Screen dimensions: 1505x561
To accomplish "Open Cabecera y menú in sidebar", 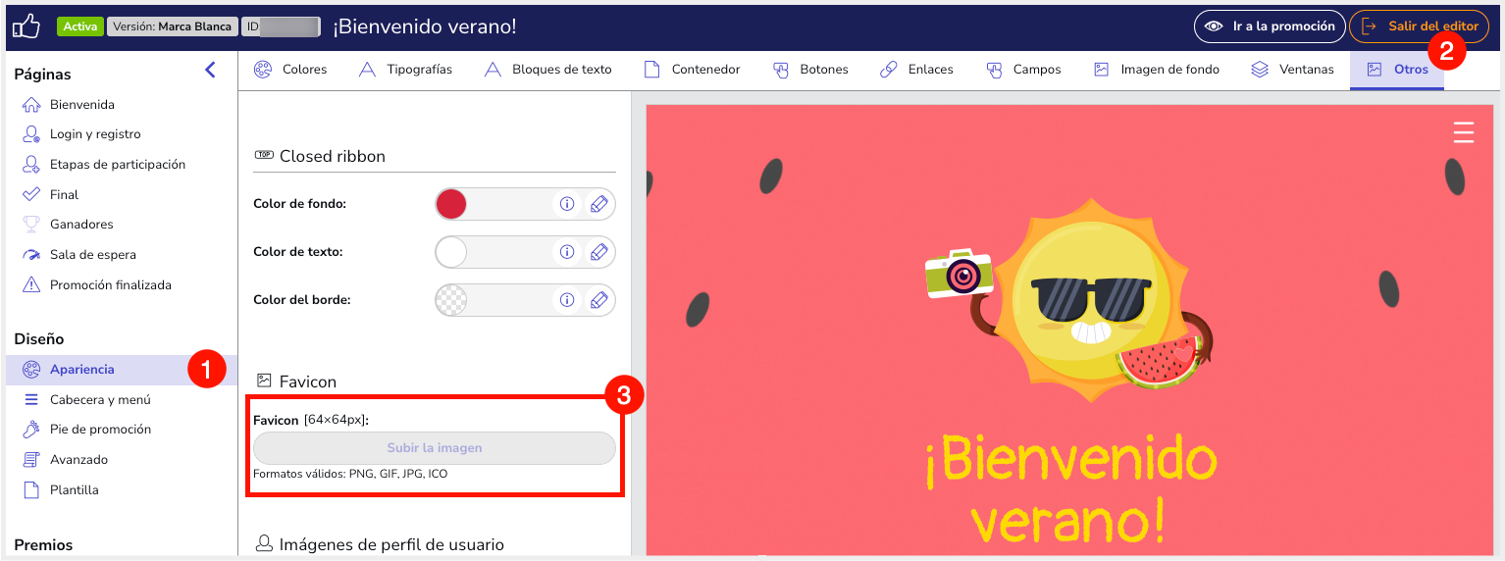I will (x=100, y=399).
